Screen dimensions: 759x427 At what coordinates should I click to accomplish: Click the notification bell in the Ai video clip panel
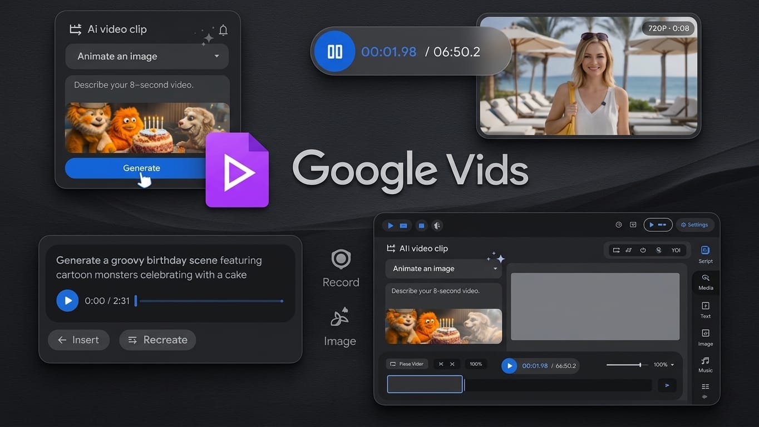click(223, 31)
